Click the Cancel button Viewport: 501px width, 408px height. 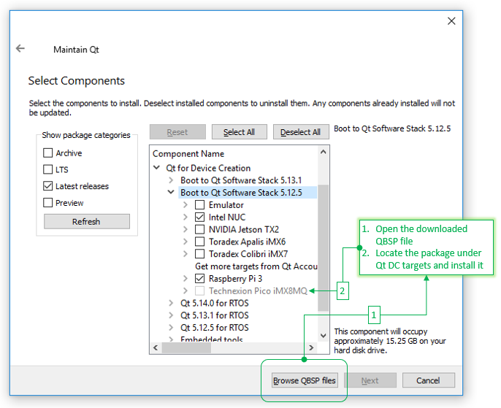pyautogui.click(x=428, y=380)
